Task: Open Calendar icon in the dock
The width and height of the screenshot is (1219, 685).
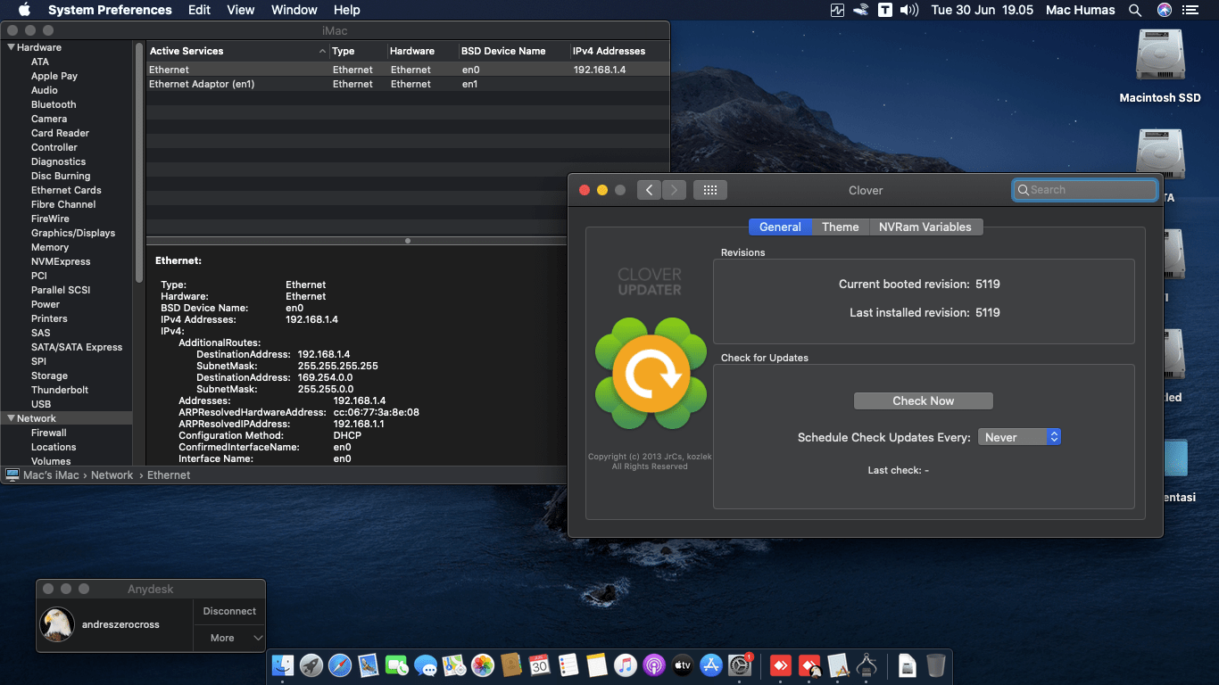Action: 540,665
